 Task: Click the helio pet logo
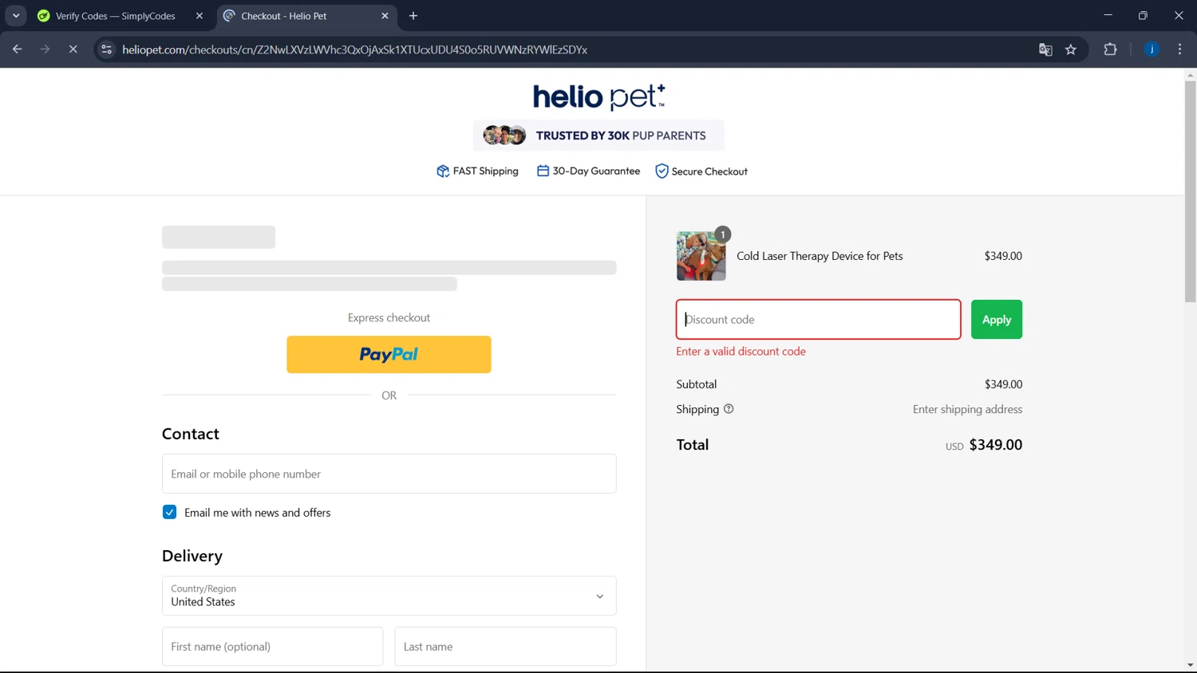[x=598, y=96]
